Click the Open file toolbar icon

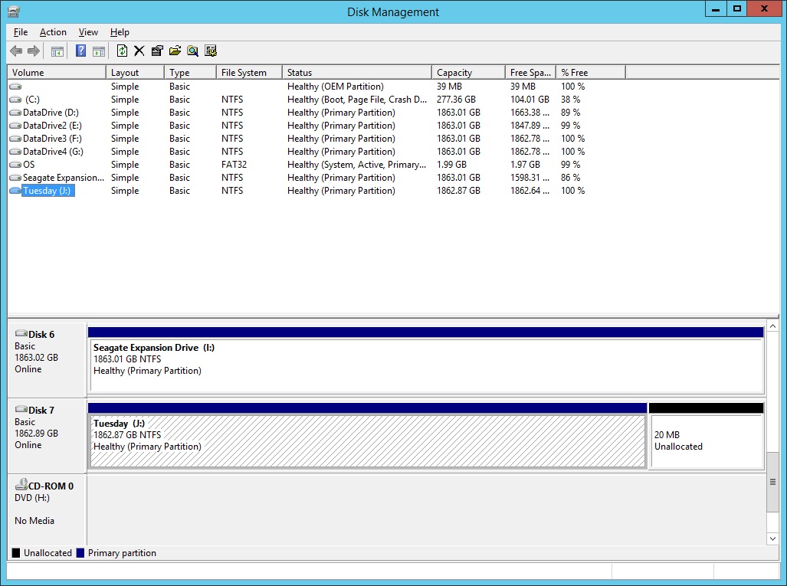tap(174, 51)
